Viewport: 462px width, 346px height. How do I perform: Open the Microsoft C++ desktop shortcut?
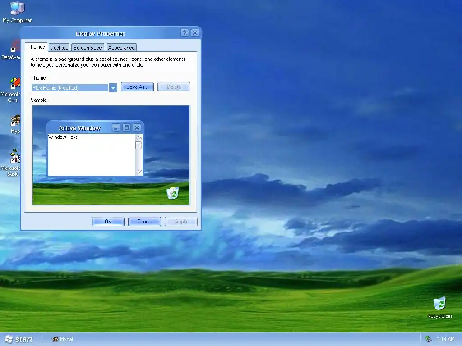pos(11,90)
